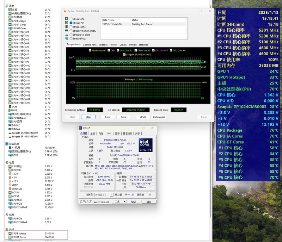Click the monitor icon next to Stress GPU(s)
282x242 pixels.
pos(66,38)
